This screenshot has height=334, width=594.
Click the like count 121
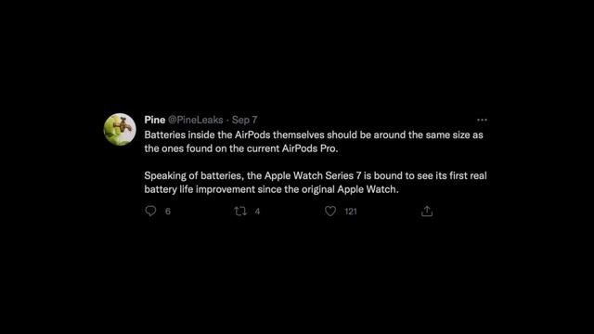[x=351, y=212]
